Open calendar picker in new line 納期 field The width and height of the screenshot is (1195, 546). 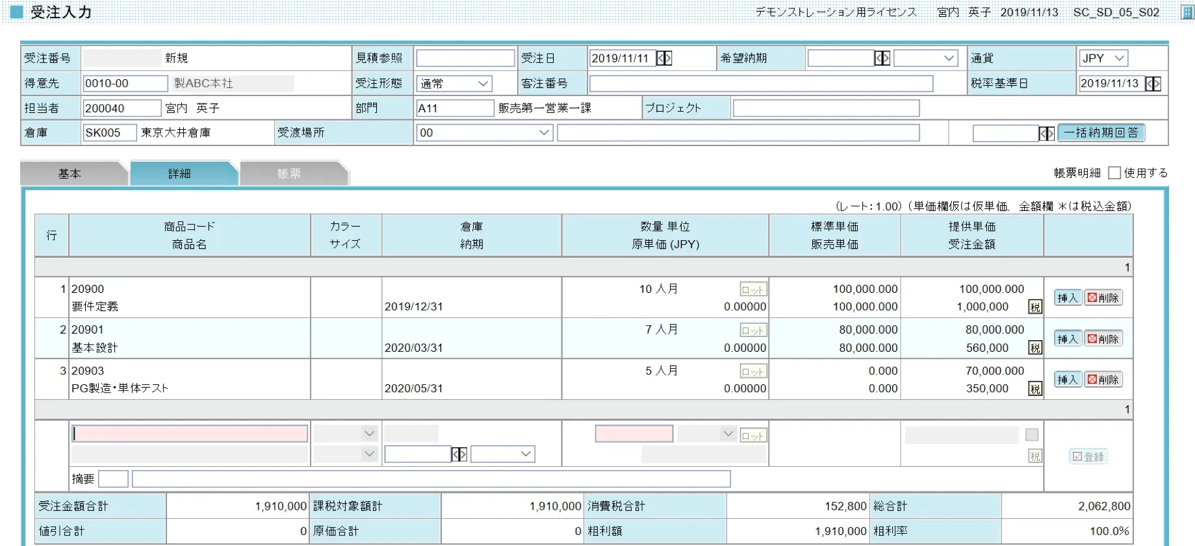point(459,454)
